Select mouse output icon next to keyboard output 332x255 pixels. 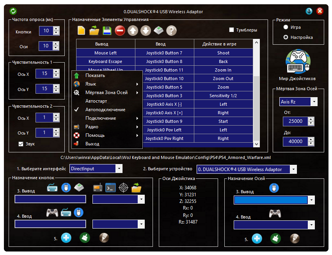pos(66,187)
